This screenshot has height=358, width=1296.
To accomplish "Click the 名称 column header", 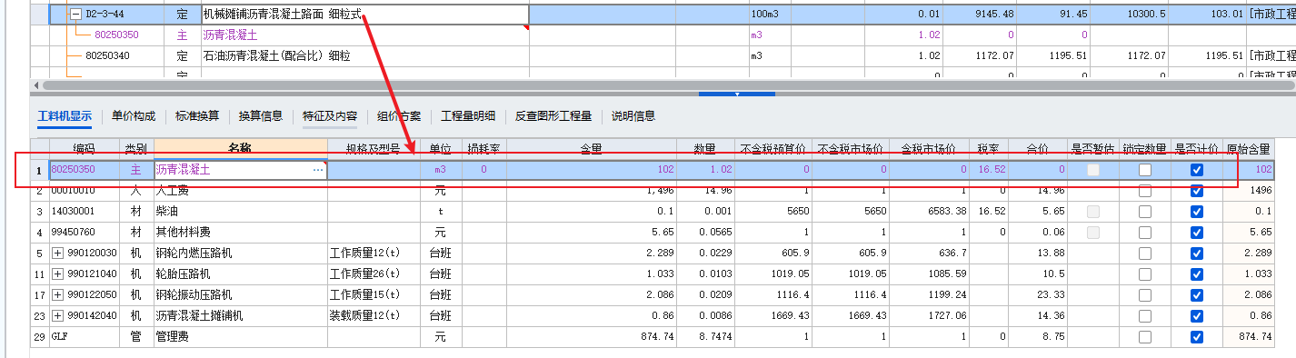I will pyautogui.click(x=240, y=148).
